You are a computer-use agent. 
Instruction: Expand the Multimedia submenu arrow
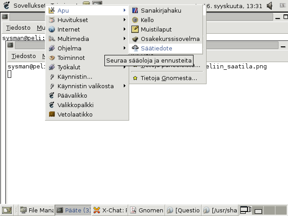125,39
